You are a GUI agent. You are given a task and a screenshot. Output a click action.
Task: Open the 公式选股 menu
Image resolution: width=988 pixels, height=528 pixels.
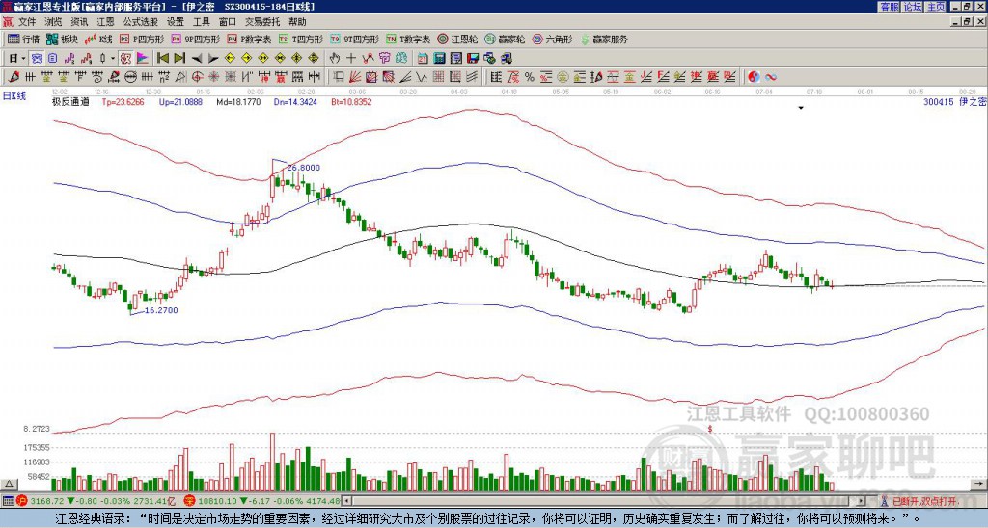coord(140,22)
